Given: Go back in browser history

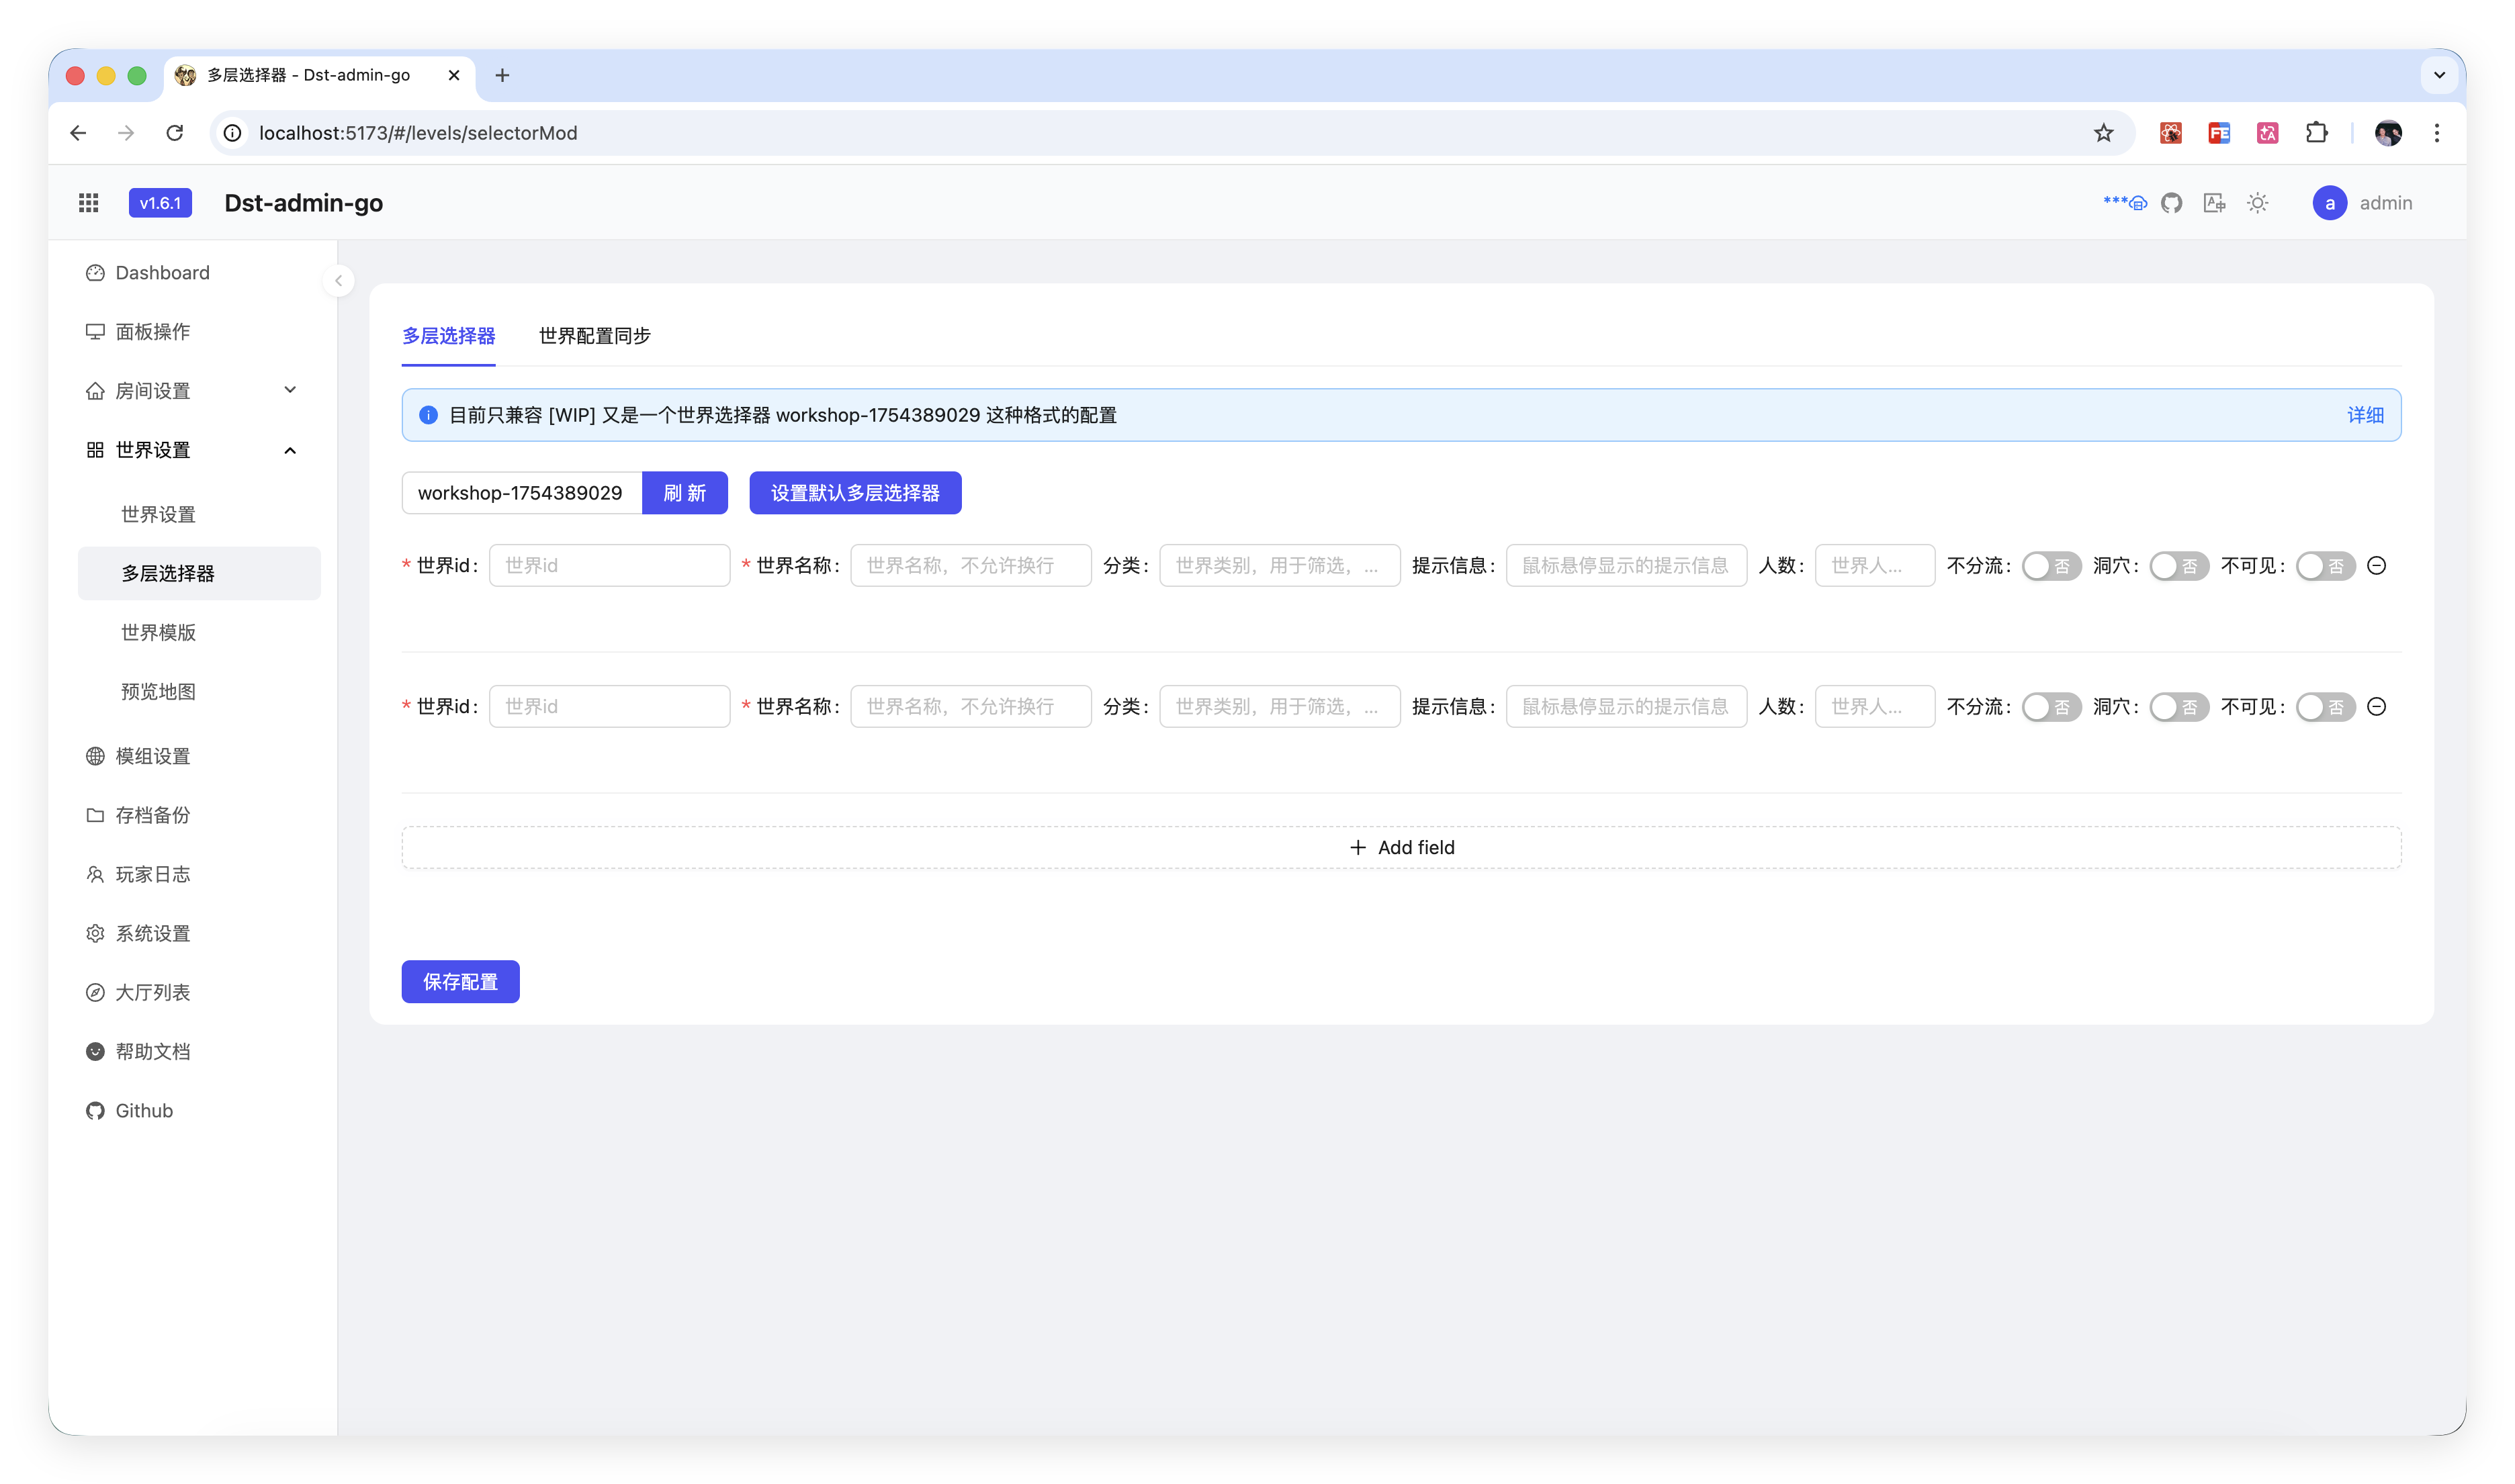Looking at the screenshot, I should tap(78, 133).
